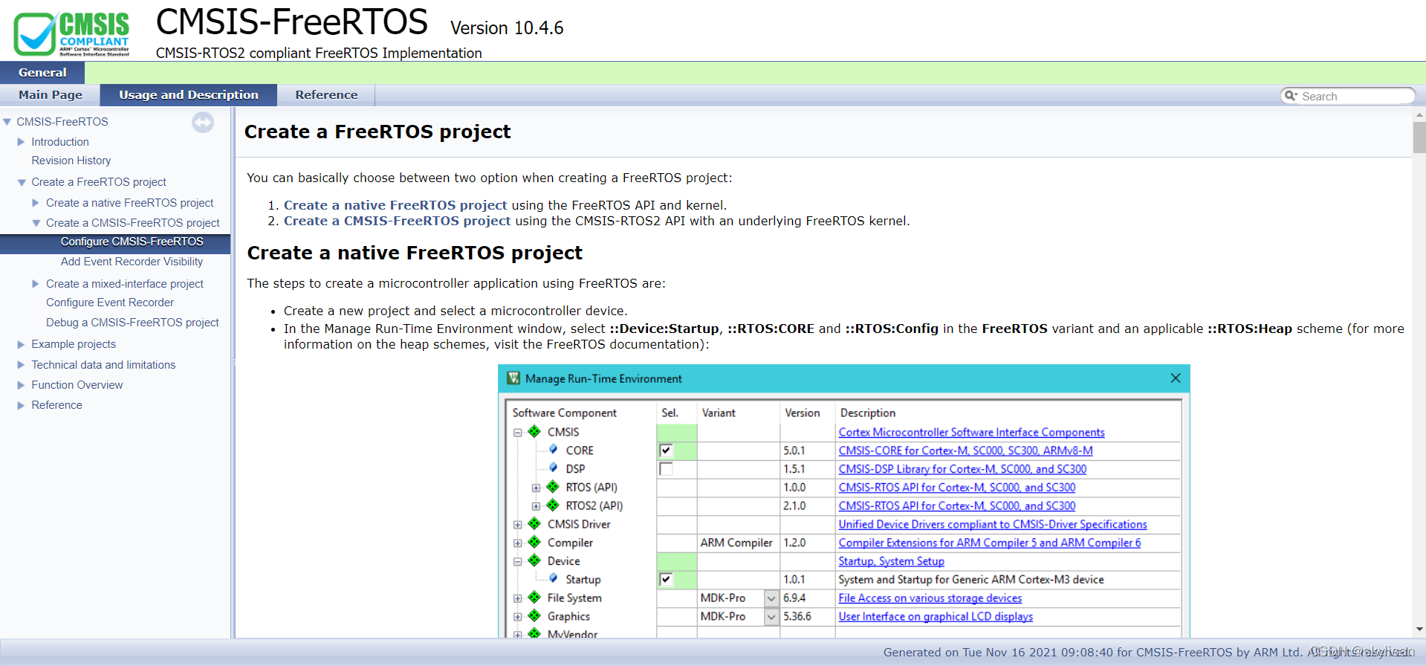Click in the Search input field
1426x666 pixels.
tap(1355, 96)
